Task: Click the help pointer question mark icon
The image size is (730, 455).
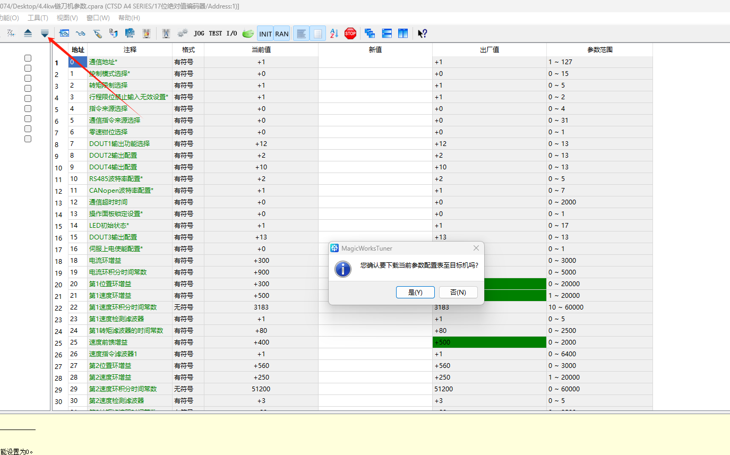Action: click(x=423, y=33)
